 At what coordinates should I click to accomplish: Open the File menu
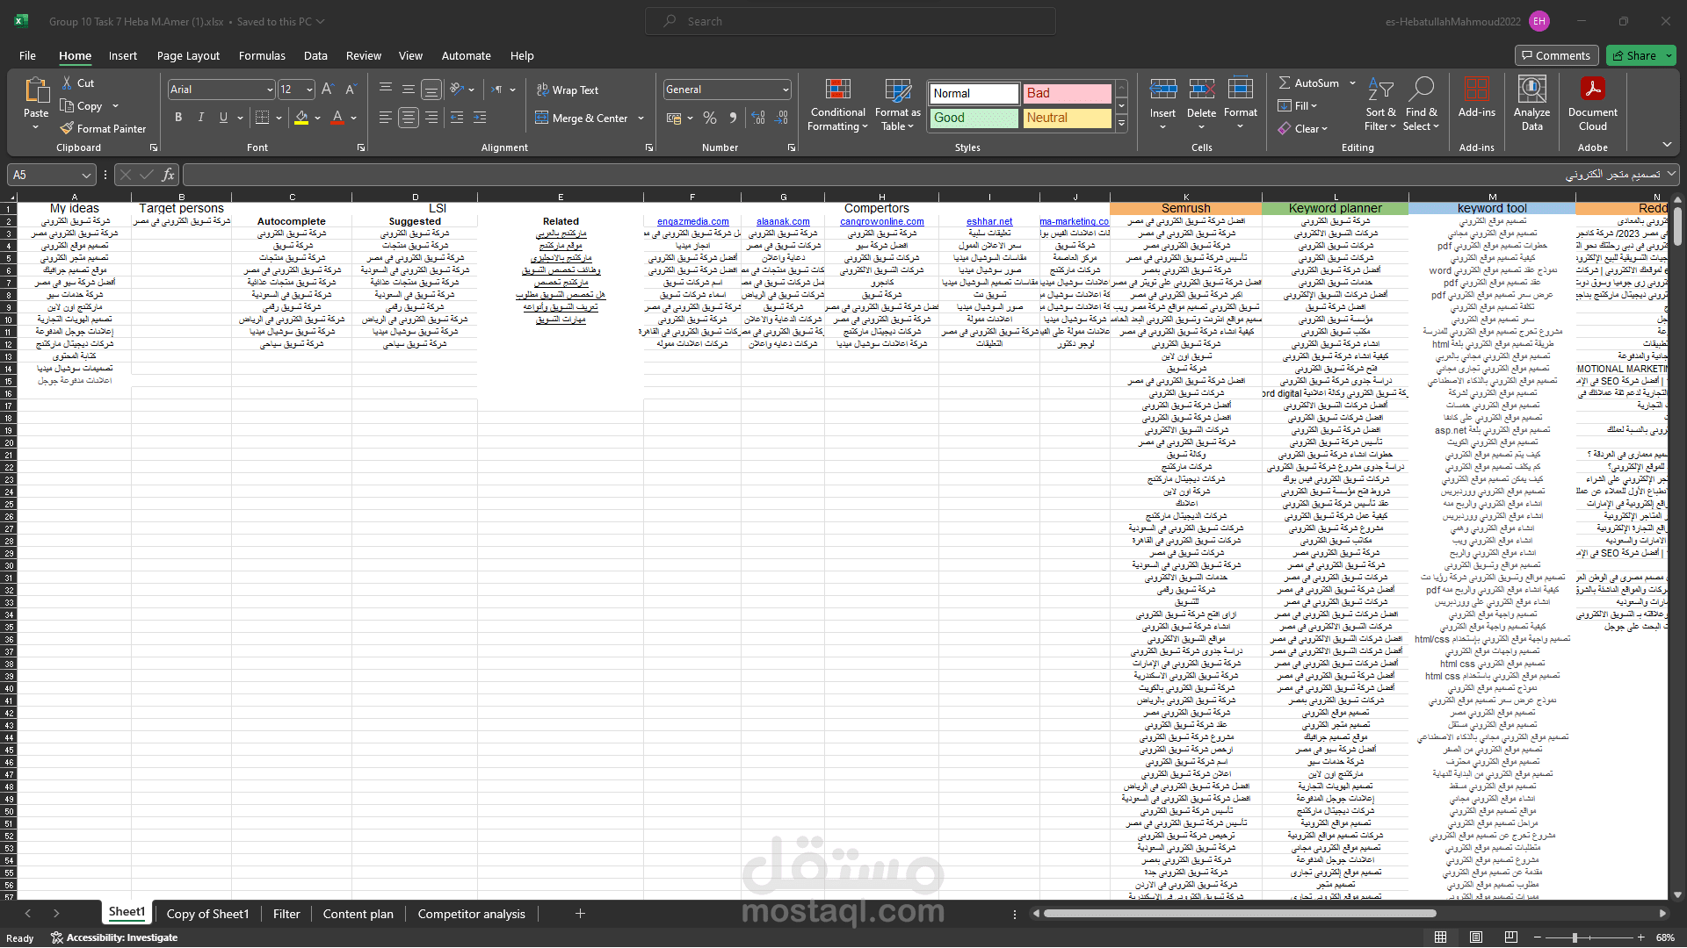[27, 55]
